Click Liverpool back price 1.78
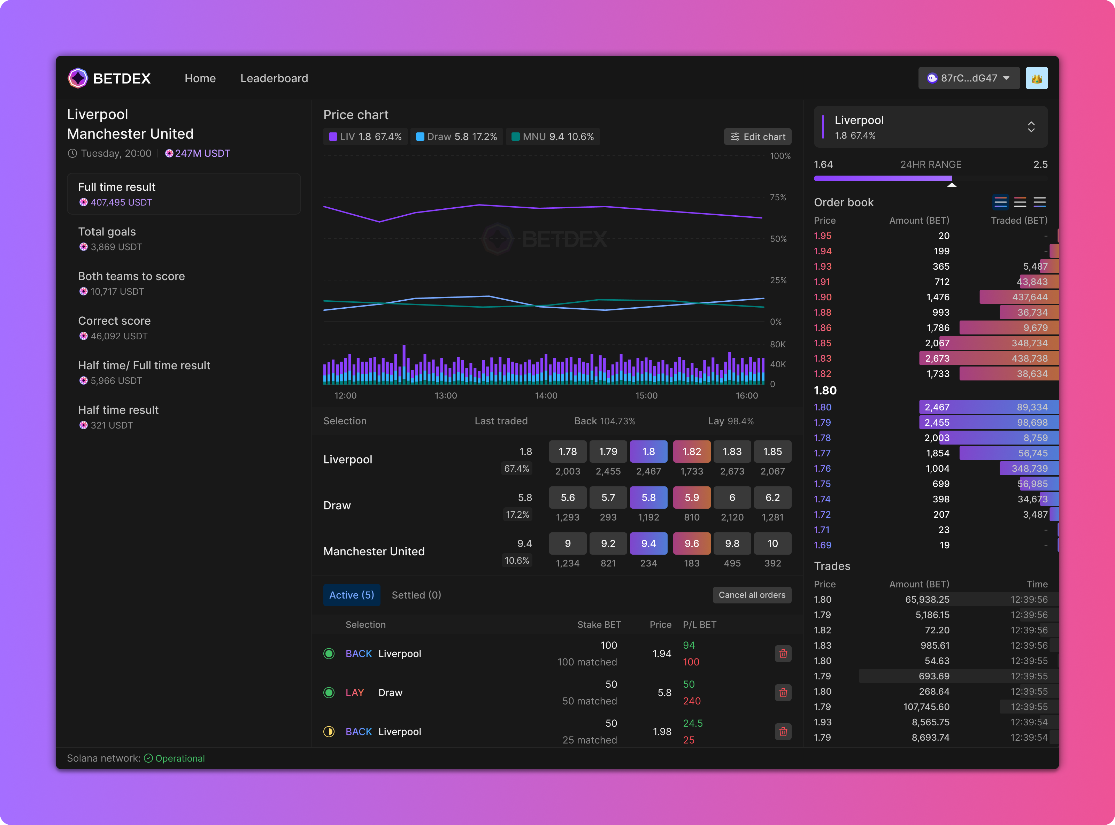Image resolution: width=1115 pixels, height=825 pixels. 568,452
